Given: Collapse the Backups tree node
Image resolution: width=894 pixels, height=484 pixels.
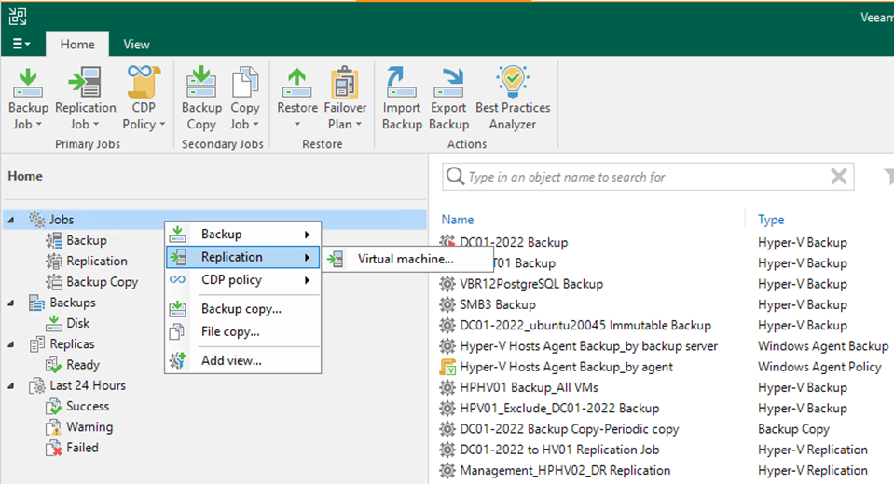Looking at the screenshot, I should pos(11,302).
